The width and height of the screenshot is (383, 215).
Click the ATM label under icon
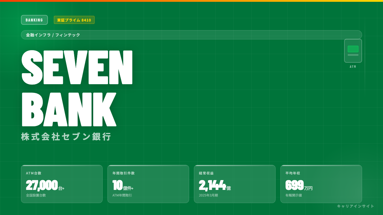tap(353, 67)
